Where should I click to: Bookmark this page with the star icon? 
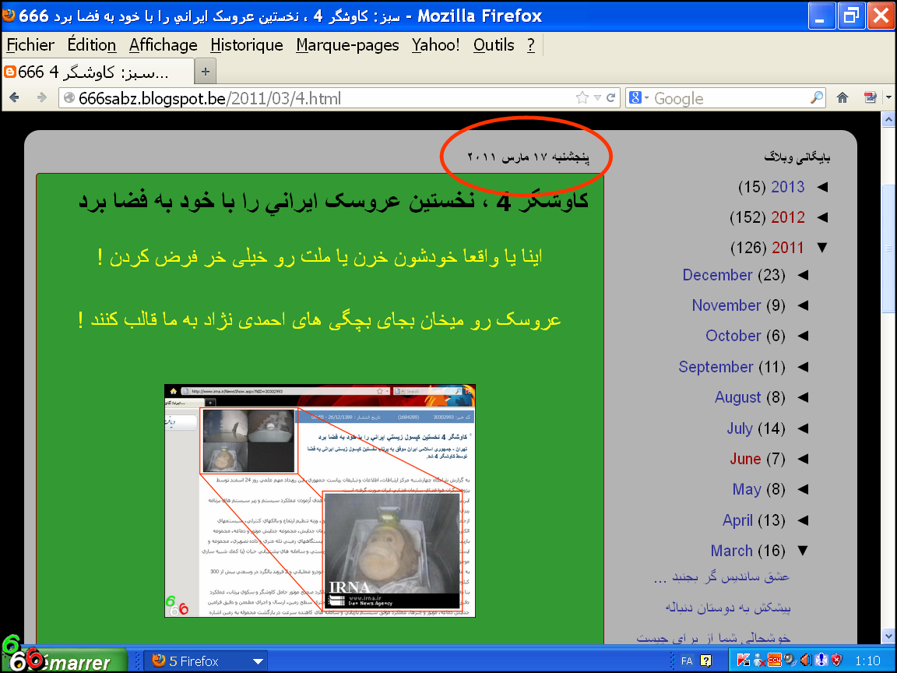coord(582,99)
